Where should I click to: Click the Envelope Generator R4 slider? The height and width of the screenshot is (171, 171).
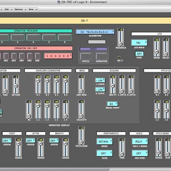65,84
